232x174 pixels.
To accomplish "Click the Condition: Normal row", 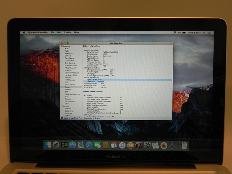I will click(94, 82).
